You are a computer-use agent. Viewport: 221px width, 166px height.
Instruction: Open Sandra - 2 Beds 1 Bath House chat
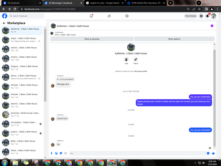(x=22, y=49)
